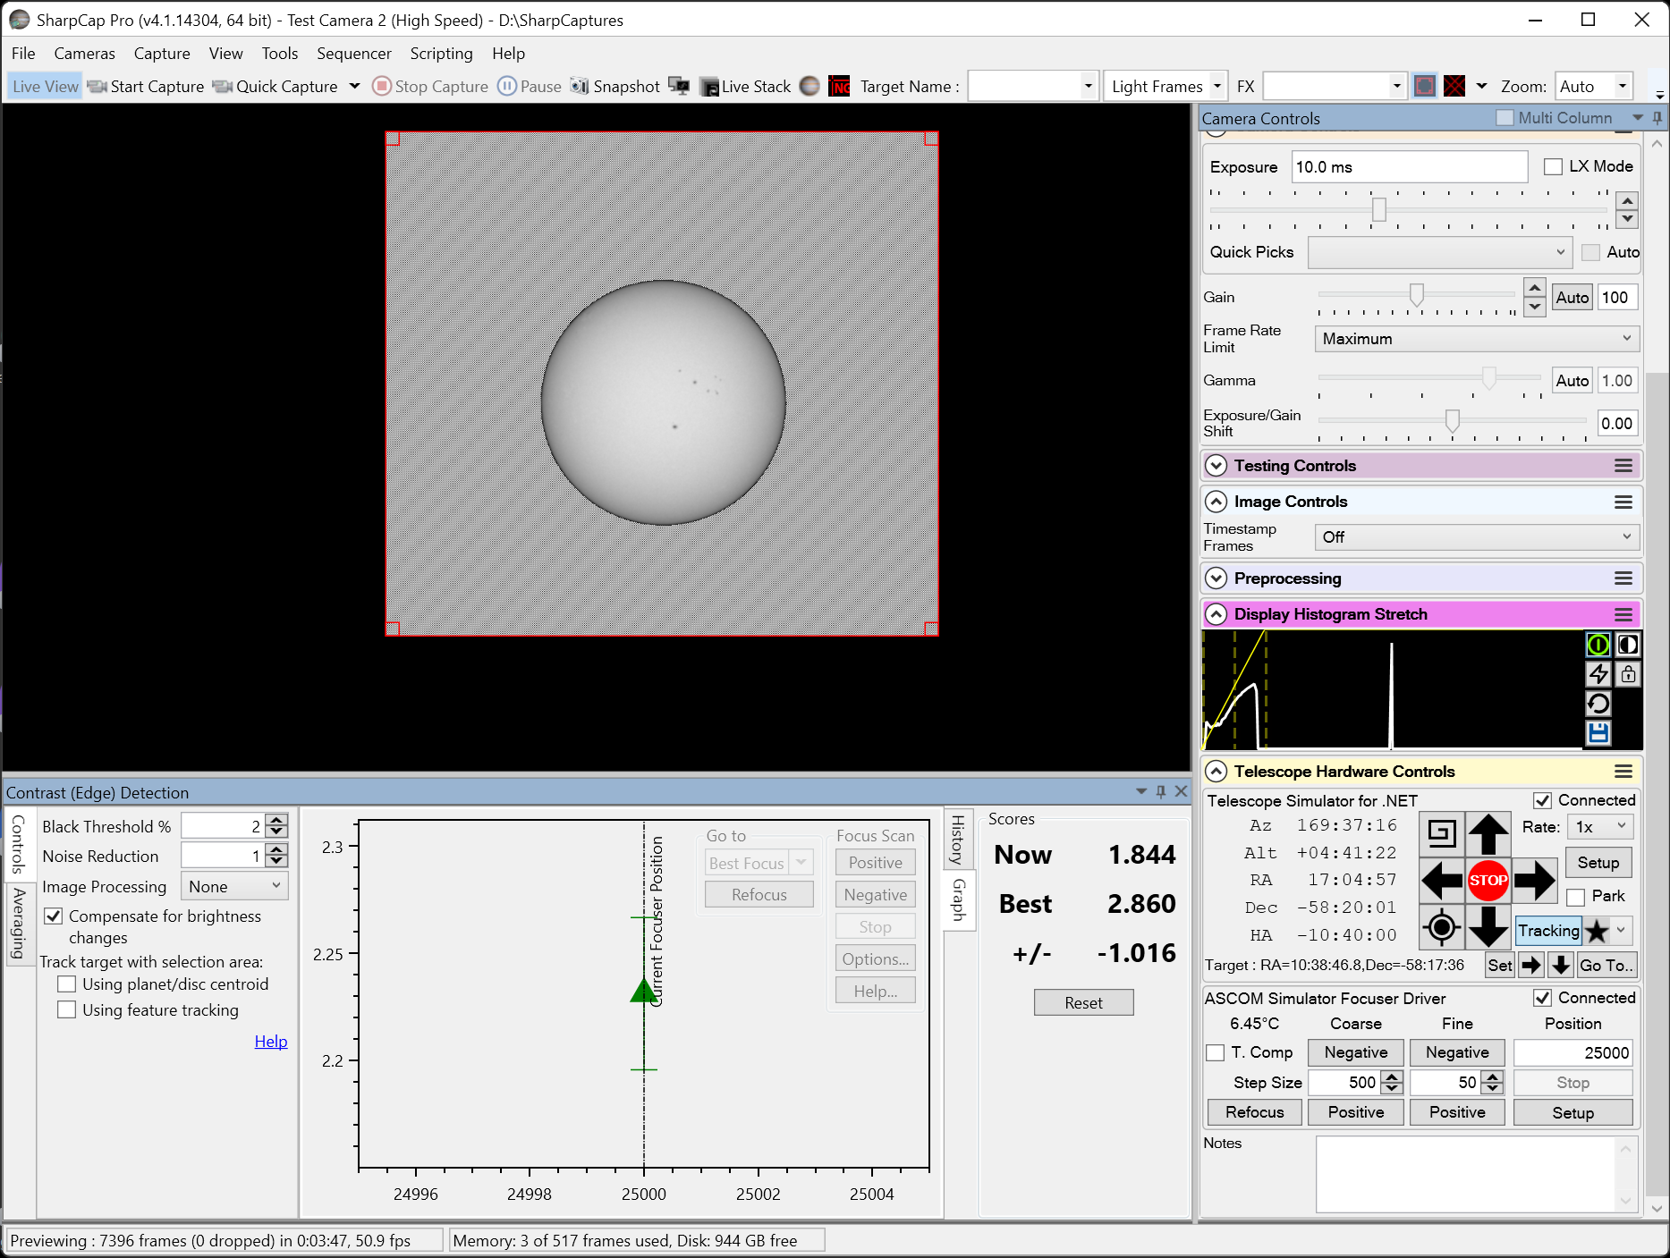Click the padlock histogram lock icon
The image size is (1670, 1258).
tap(1628, 674)
